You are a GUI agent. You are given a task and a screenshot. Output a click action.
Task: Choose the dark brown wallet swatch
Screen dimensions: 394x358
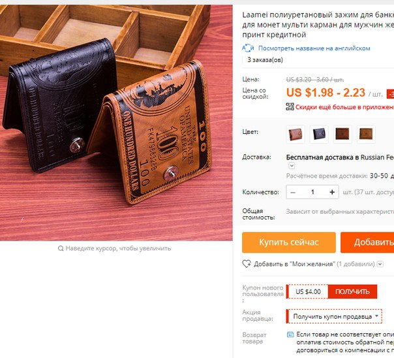pos(342,134)
